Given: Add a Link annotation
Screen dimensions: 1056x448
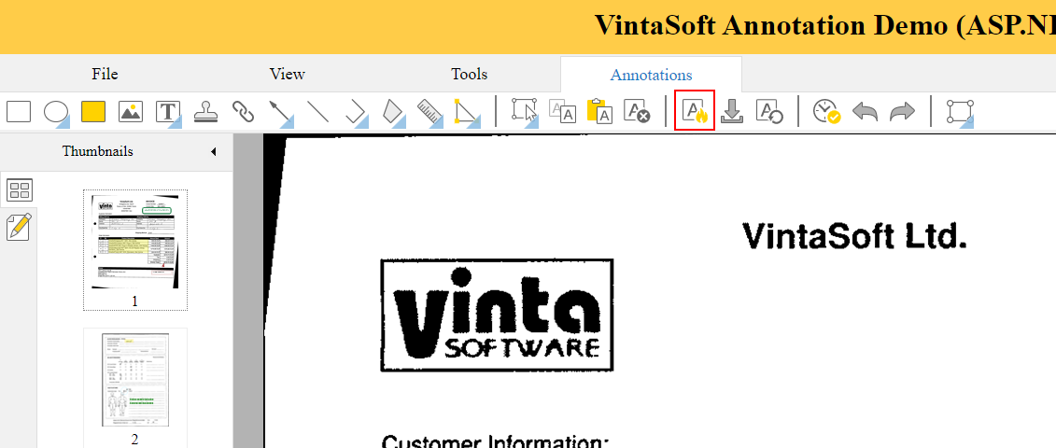Looking at the screenshot, I should pyautogui.click(x=243, y=111).
